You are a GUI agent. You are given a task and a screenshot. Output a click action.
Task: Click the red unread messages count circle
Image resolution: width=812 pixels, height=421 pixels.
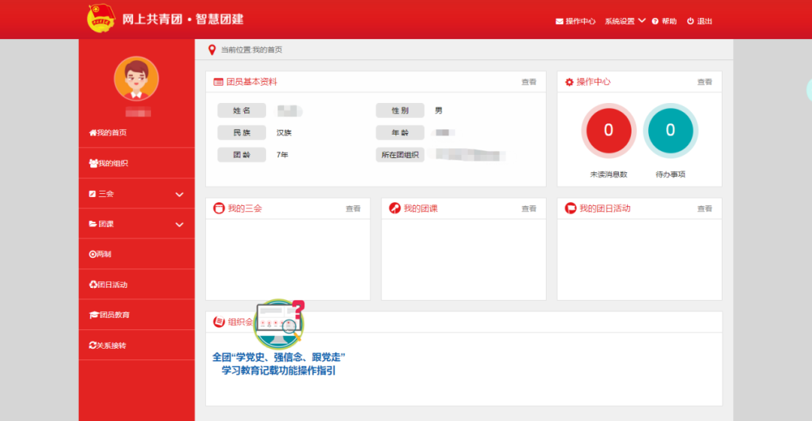608,130
